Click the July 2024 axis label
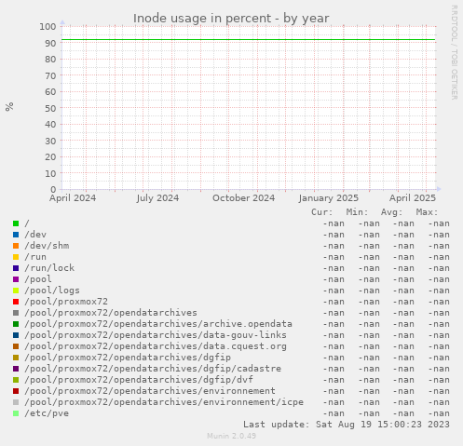463x446 pixels. (x=157, y=198)
